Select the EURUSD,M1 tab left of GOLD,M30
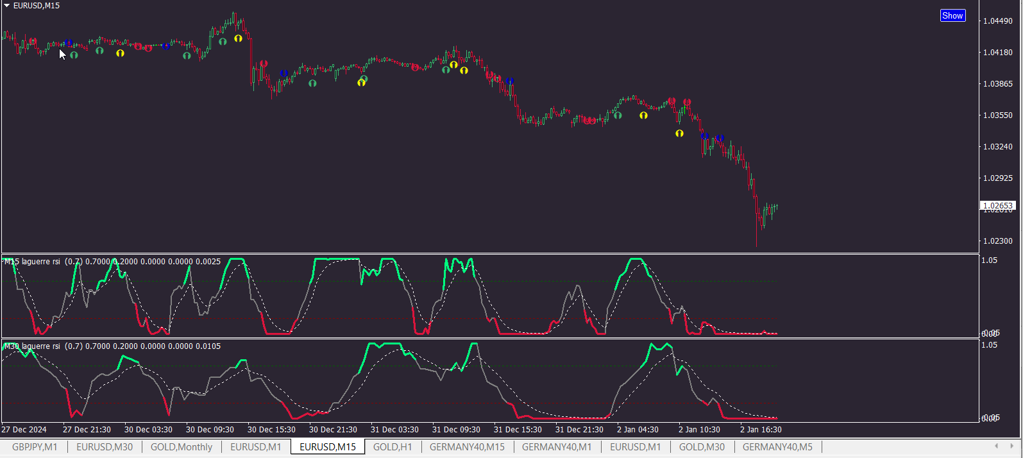The width and height of the screenshot is (1023, 458). pyautogui.click(x=635, y=446)
